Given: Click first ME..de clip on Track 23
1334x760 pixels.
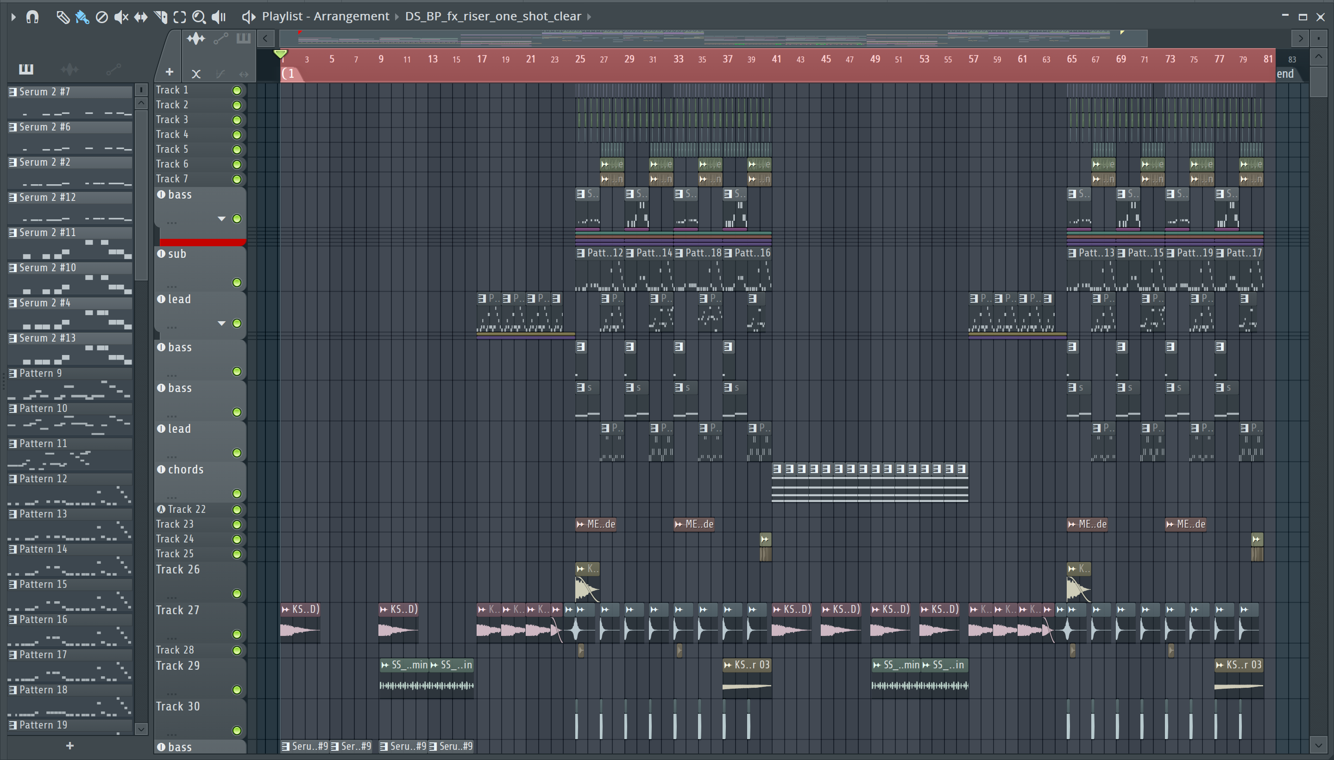Looking at the screenshot, I should 596,524.
